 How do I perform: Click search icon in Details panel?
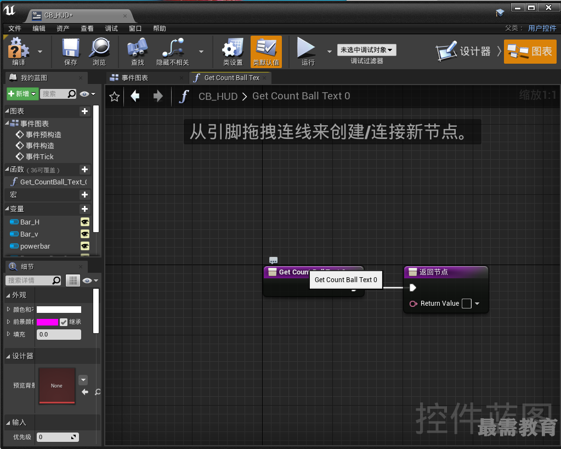[56, 280]
